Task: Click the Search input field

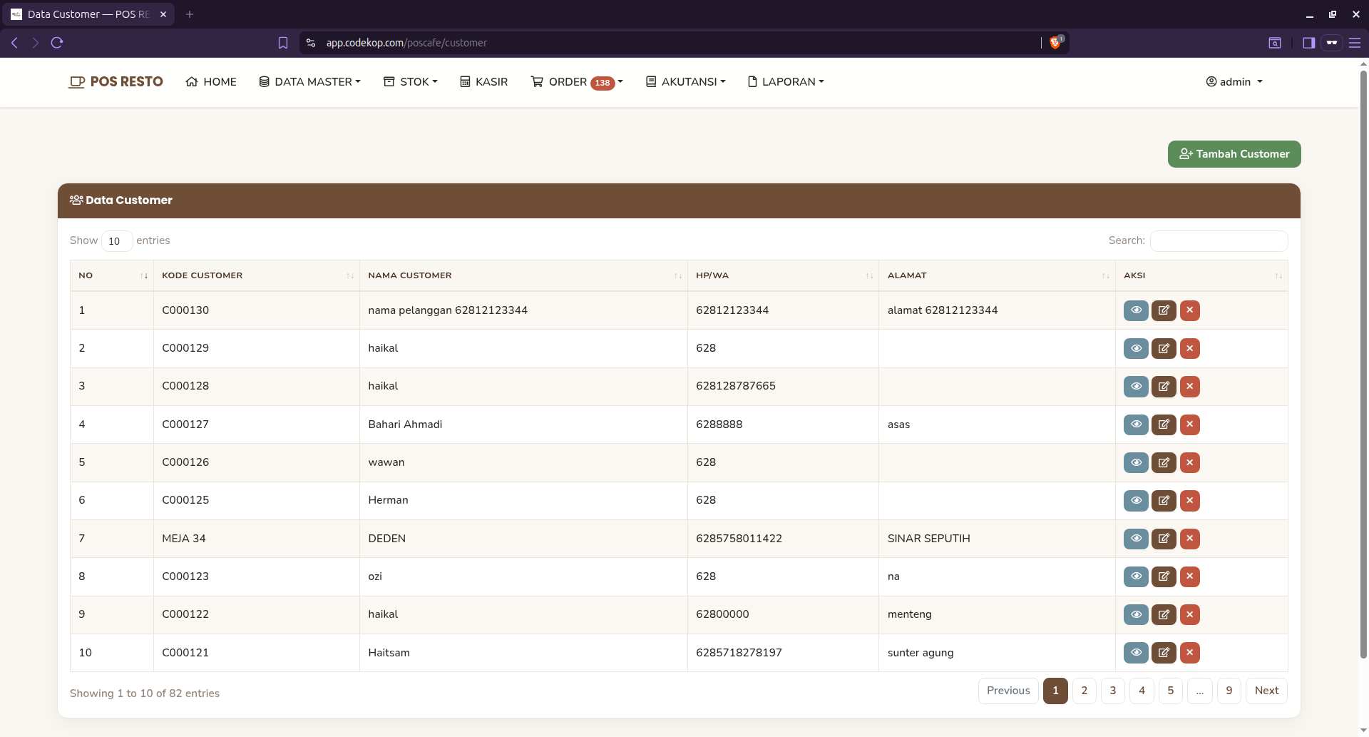Action: point(1219,241)
